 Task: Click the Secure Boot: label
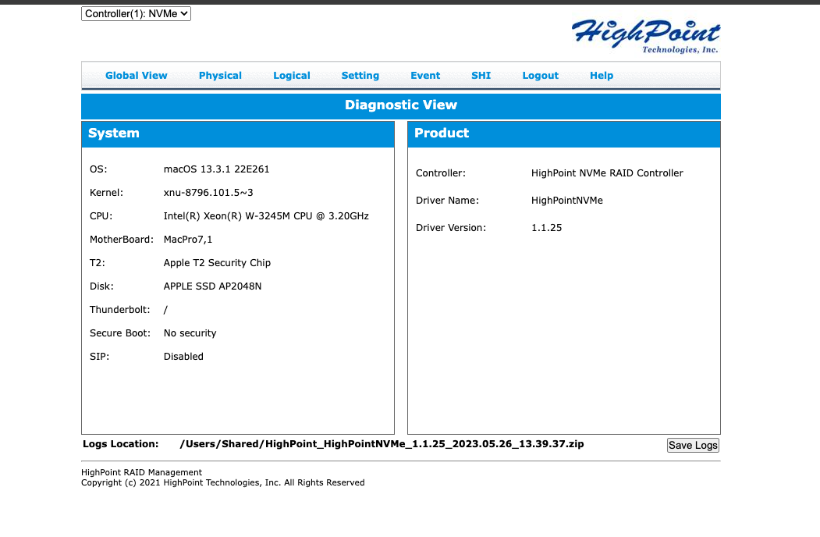[x=119, y=333]
